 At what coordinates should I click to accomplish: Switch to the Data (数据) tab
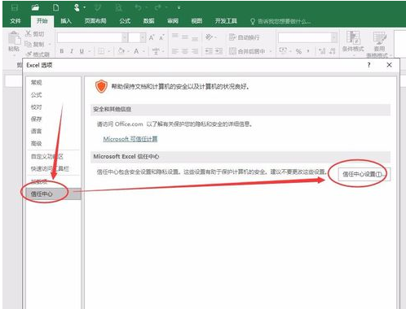pyautogui.click(x=148, y=21)
